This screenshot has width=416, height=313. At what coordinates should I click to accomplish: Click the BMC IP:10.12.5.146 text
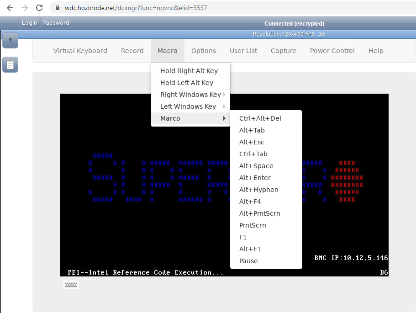351,258
